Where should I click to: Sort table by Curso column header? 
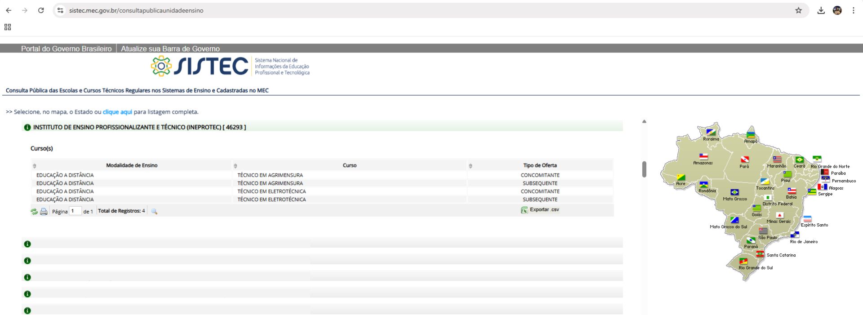click(x=349, y=165)
